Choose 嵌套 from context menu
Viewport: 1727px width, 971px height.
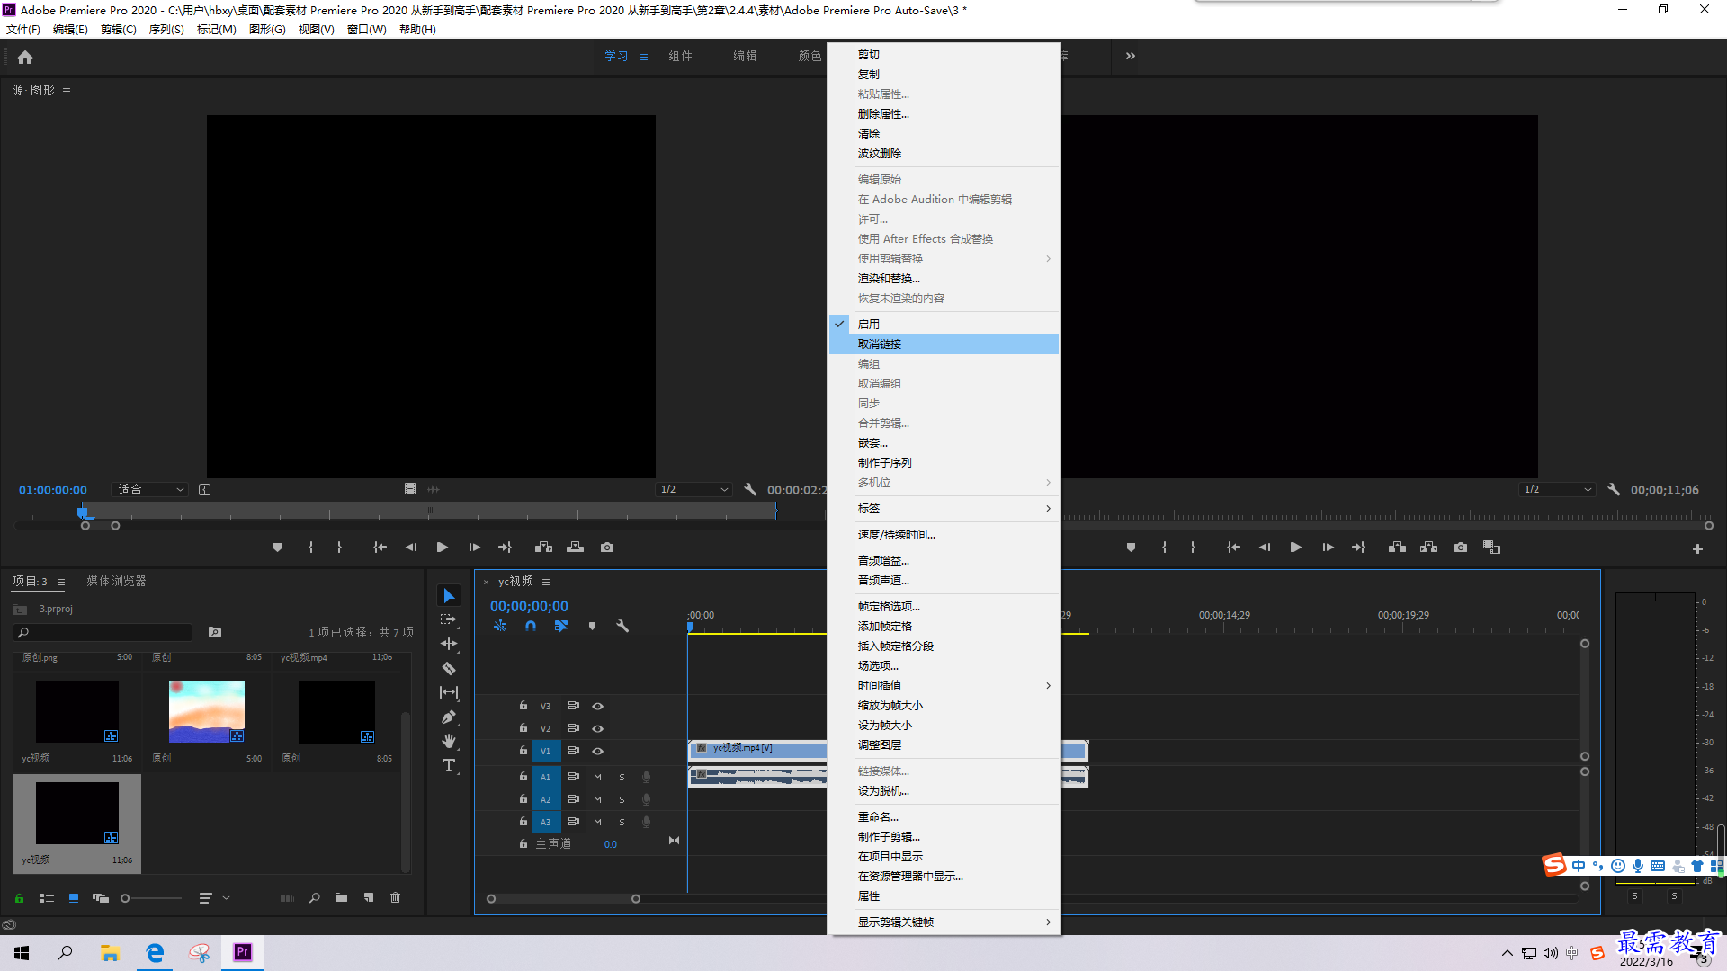(944, 443)
